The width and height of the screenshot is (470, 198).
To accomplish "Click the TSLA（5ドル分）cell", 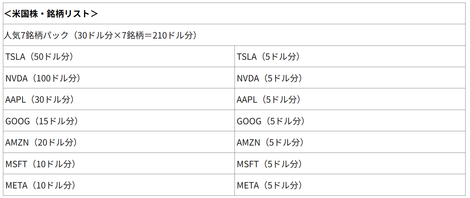I will pyautogui.click(x=269, y=56).
